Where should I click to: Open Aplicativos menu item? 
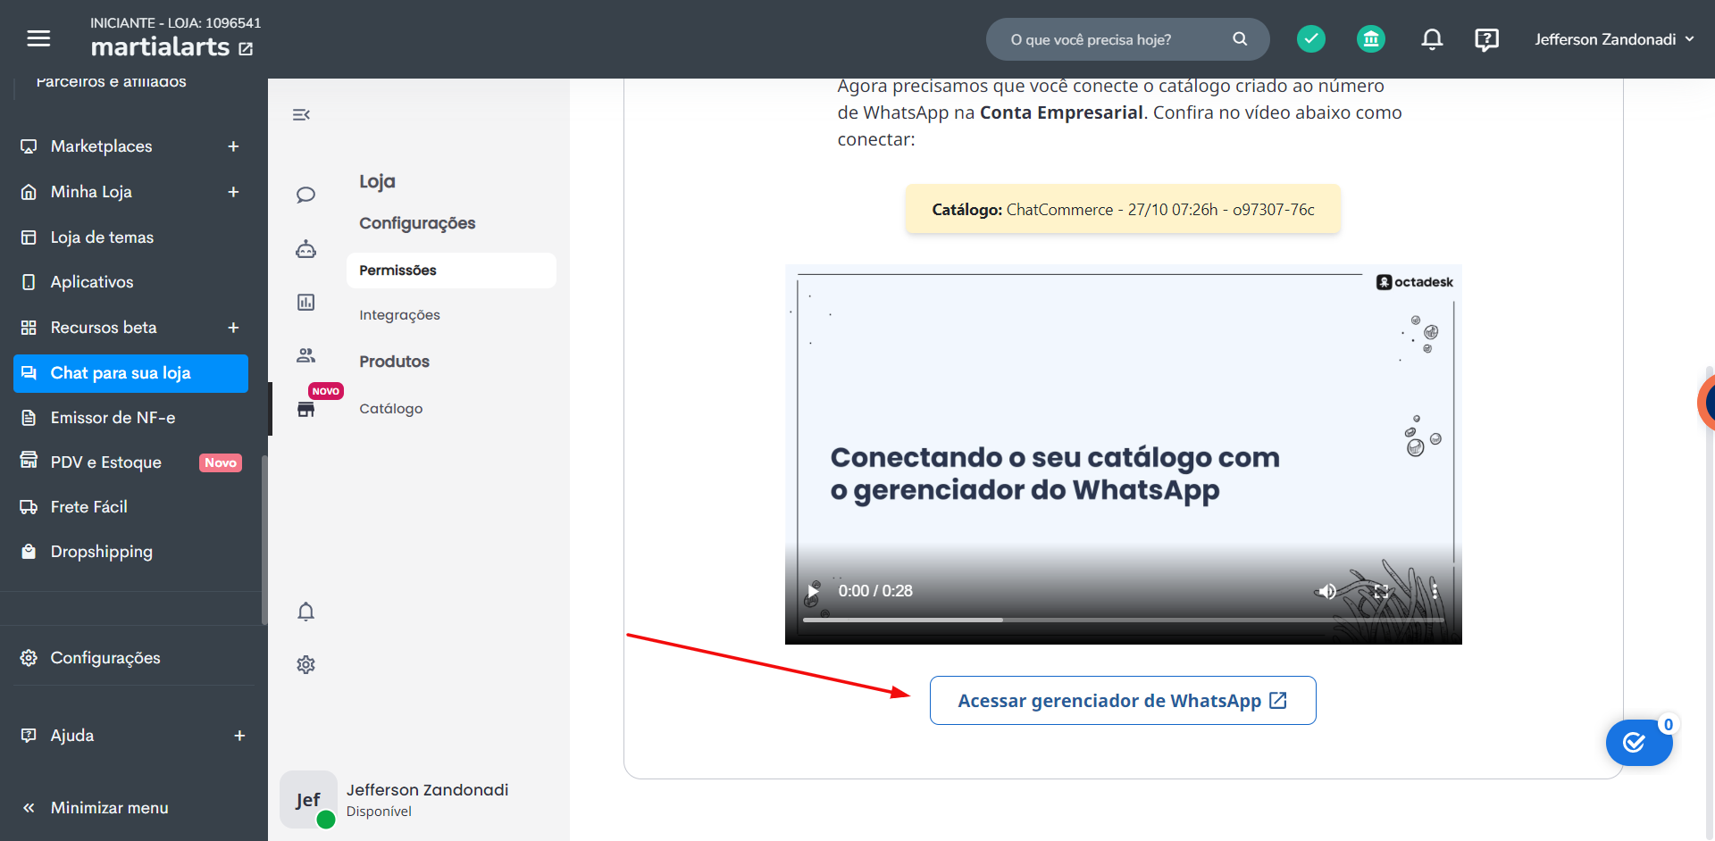(x=130, y=282)
